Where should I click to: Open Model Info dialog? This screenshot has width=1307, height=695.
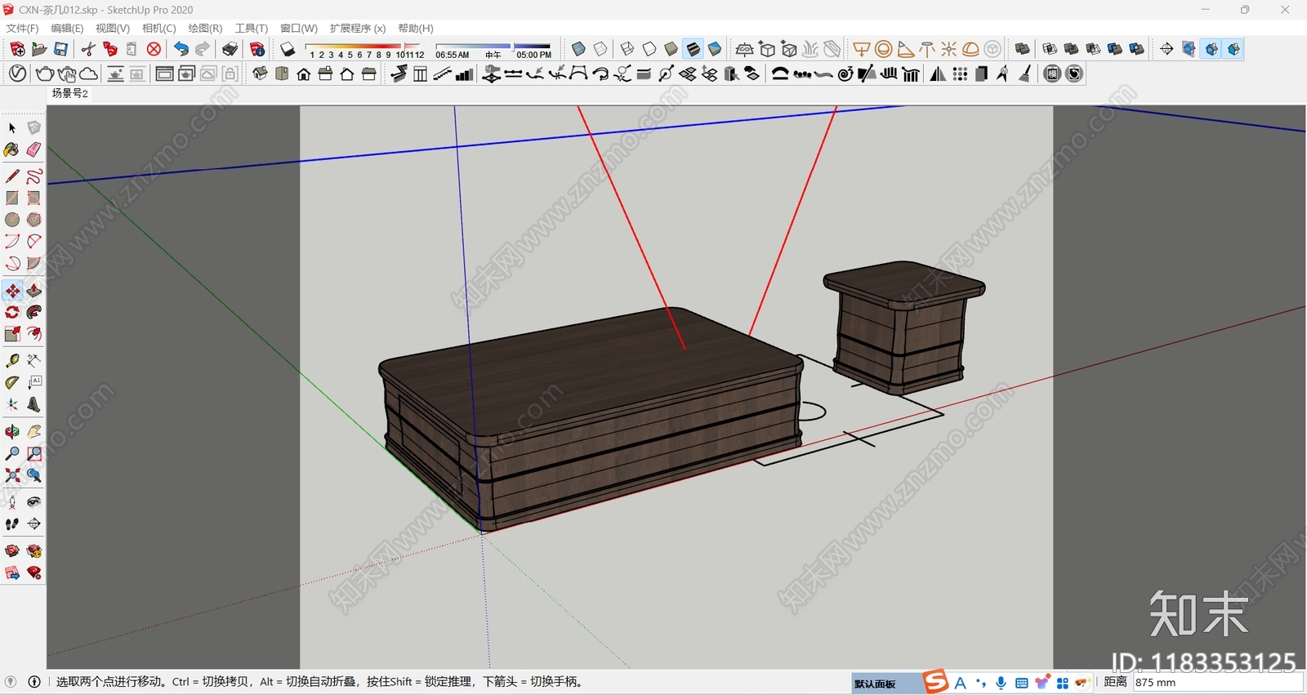click(x=257, y=49)
